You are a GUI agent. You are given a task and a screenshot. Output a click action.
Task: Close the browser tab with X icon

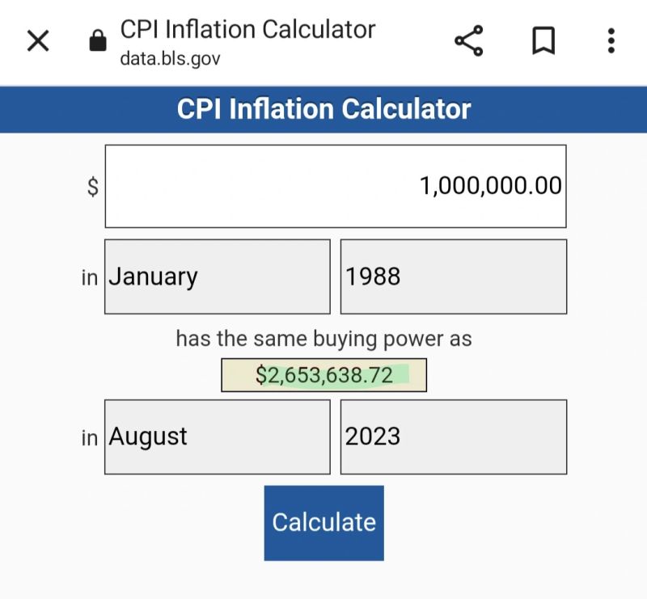click(38, 40)
